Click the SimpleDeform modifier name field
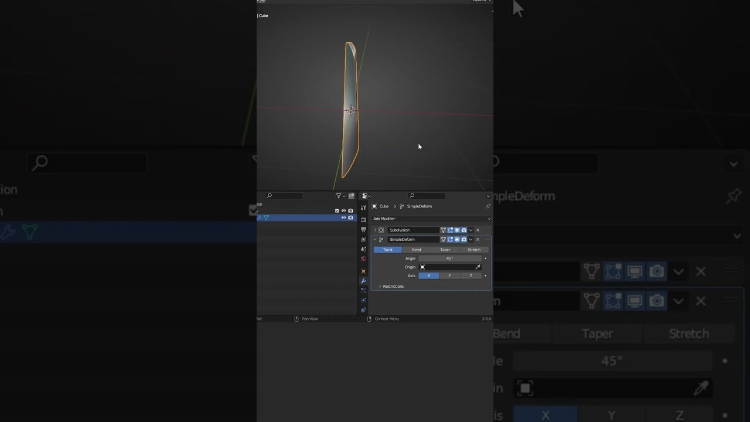The image size is (750, 422). 413,240
